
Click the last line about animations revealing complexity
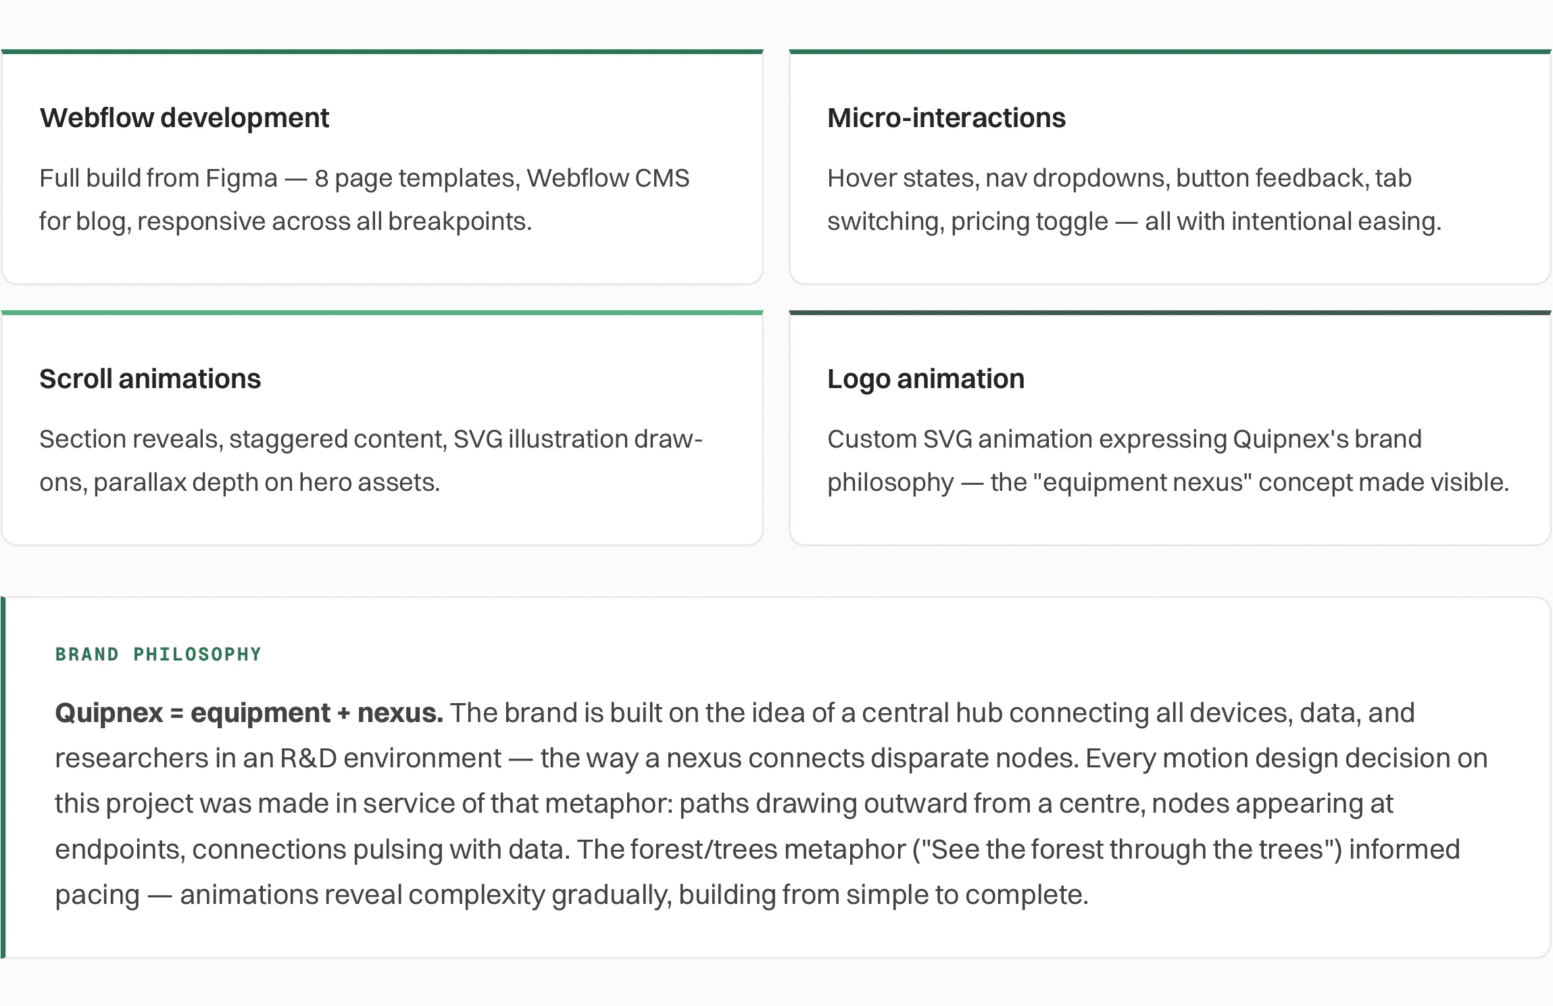point(572,895)
